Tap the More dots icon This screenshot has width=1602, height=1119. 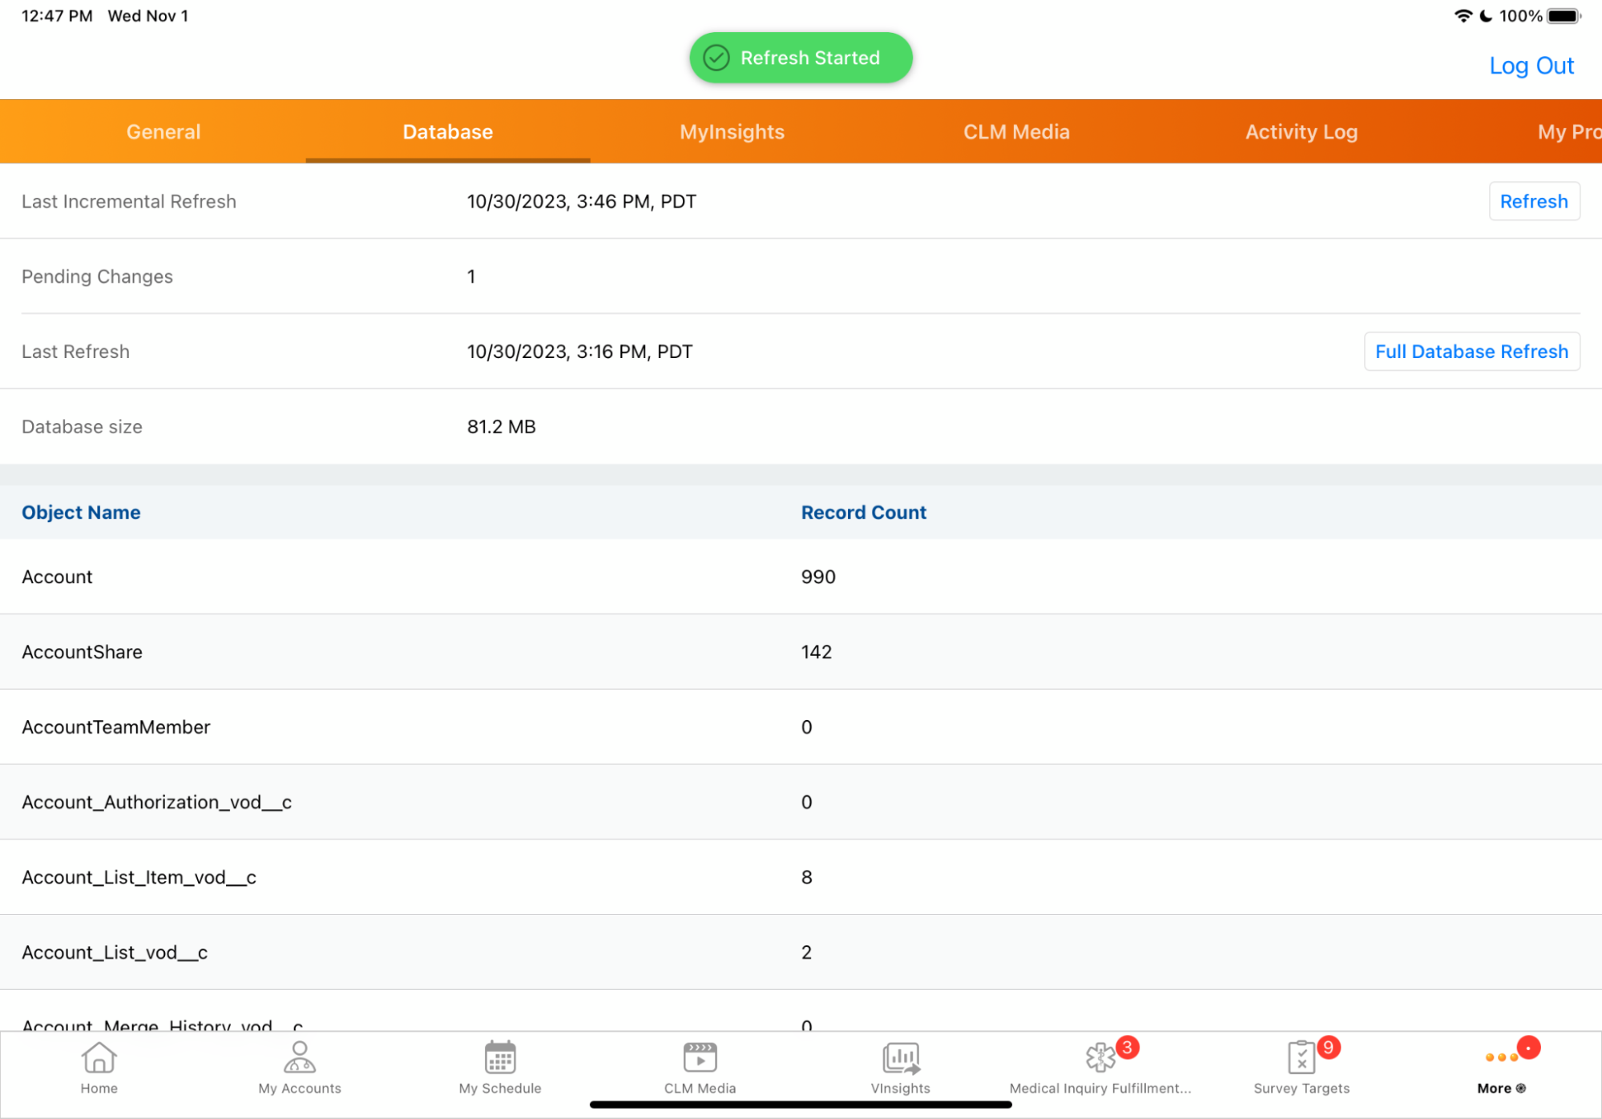pos(1501,1058)
